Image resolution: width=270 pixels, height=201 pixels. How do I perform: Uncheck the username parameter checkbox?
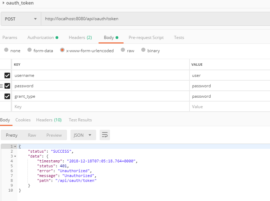click(x=7, y=75)
